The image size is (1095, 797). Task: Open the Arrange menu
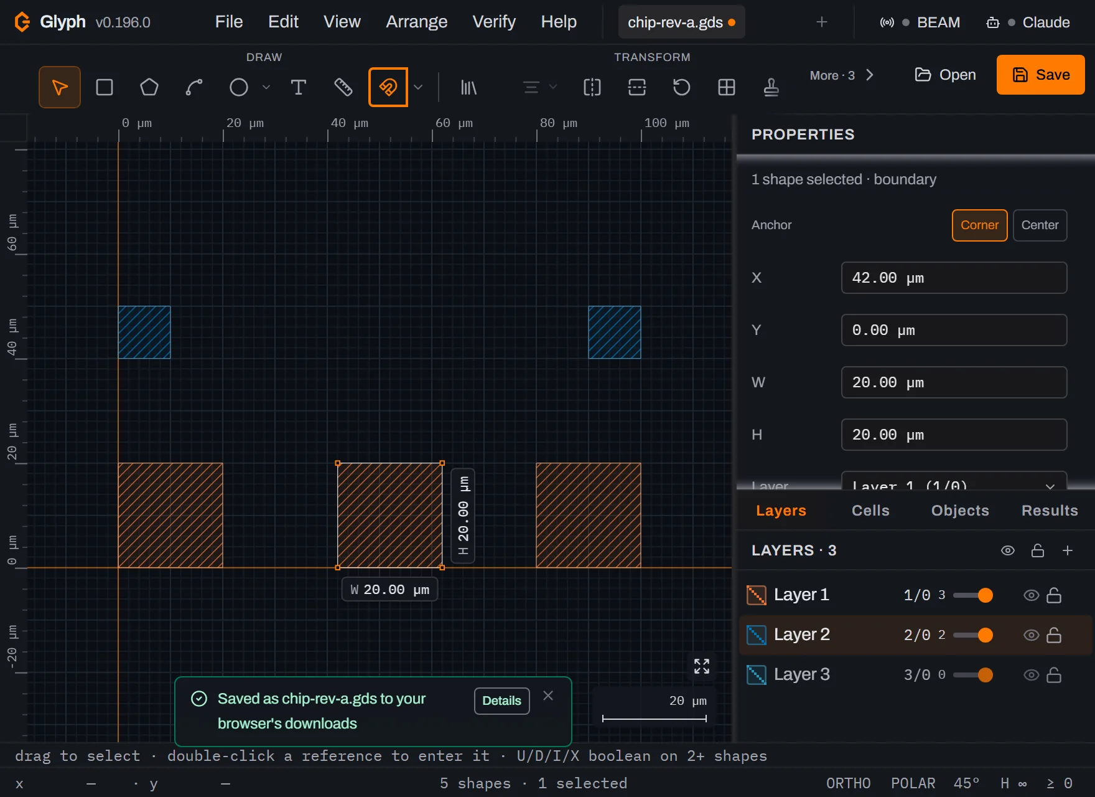click(x=416, y=22)
